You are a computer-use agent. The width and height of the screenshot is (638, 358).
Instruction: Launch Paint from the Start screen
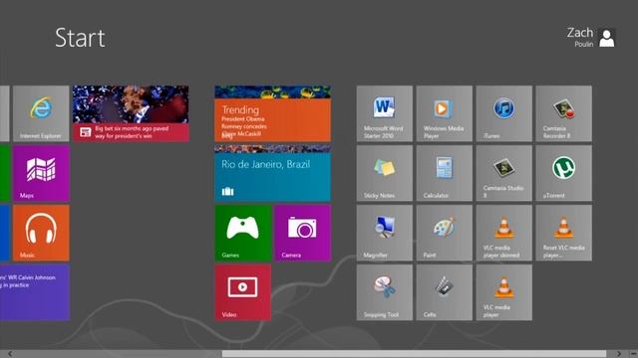(x=445, y=233)
